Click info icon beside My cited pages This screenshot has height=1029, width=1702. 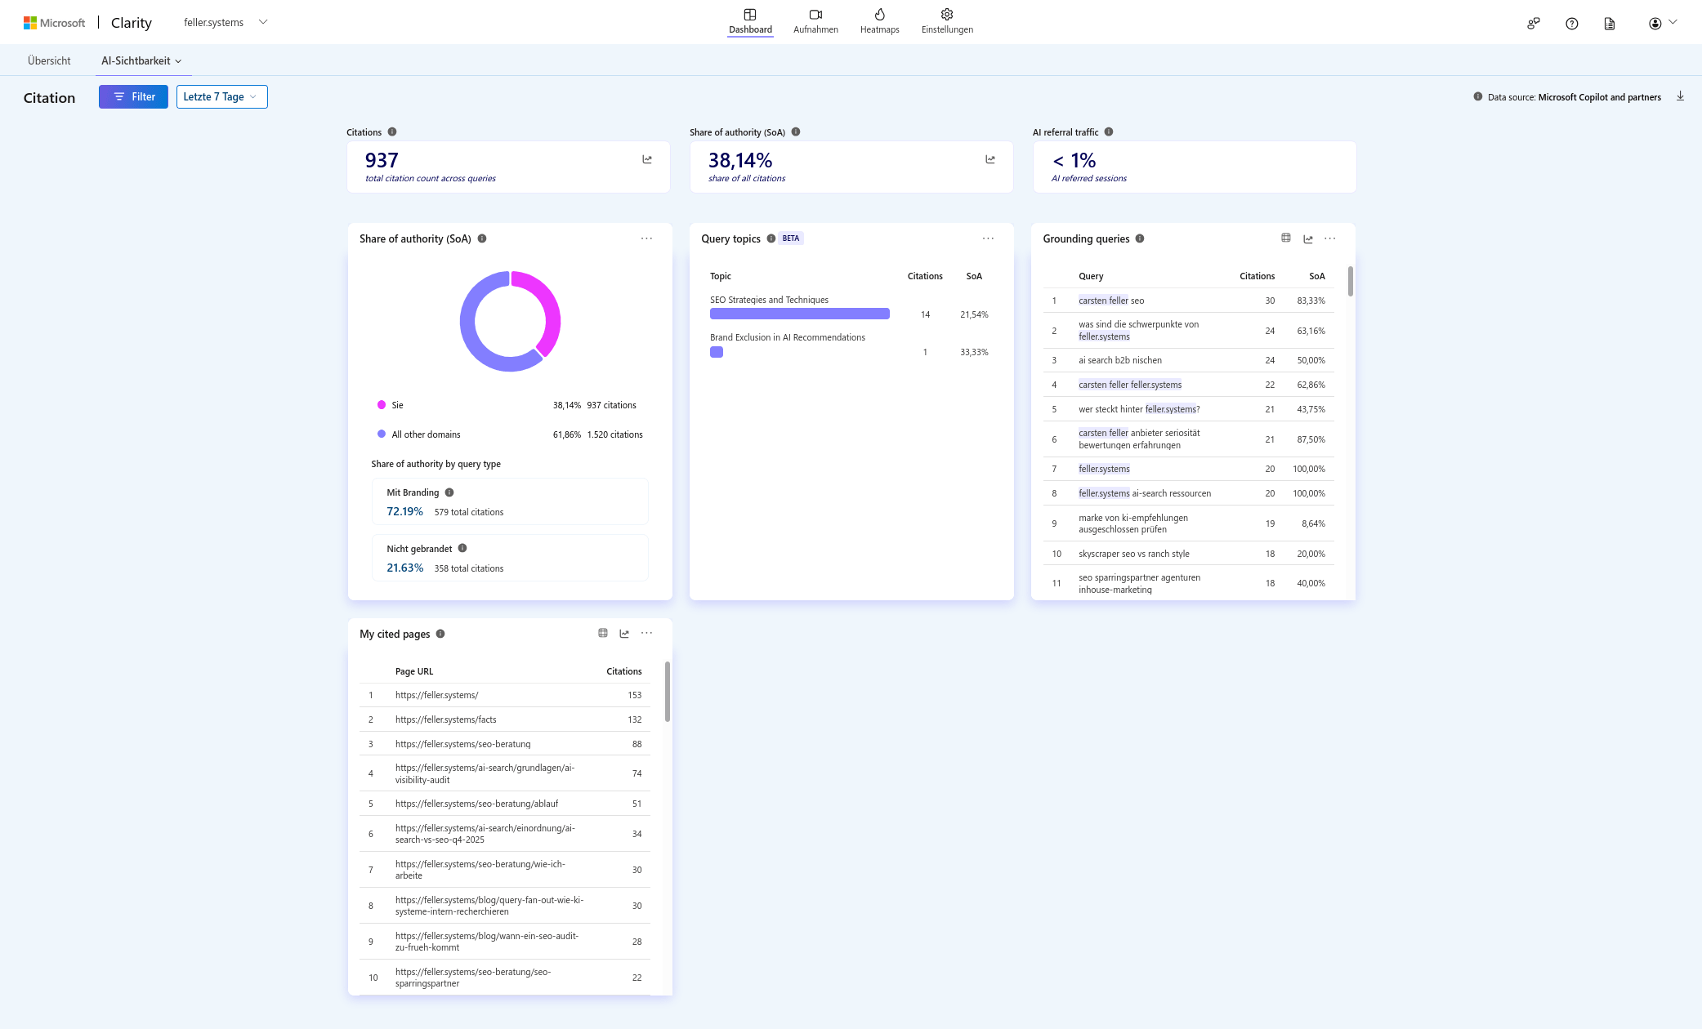tap(440, 634)
